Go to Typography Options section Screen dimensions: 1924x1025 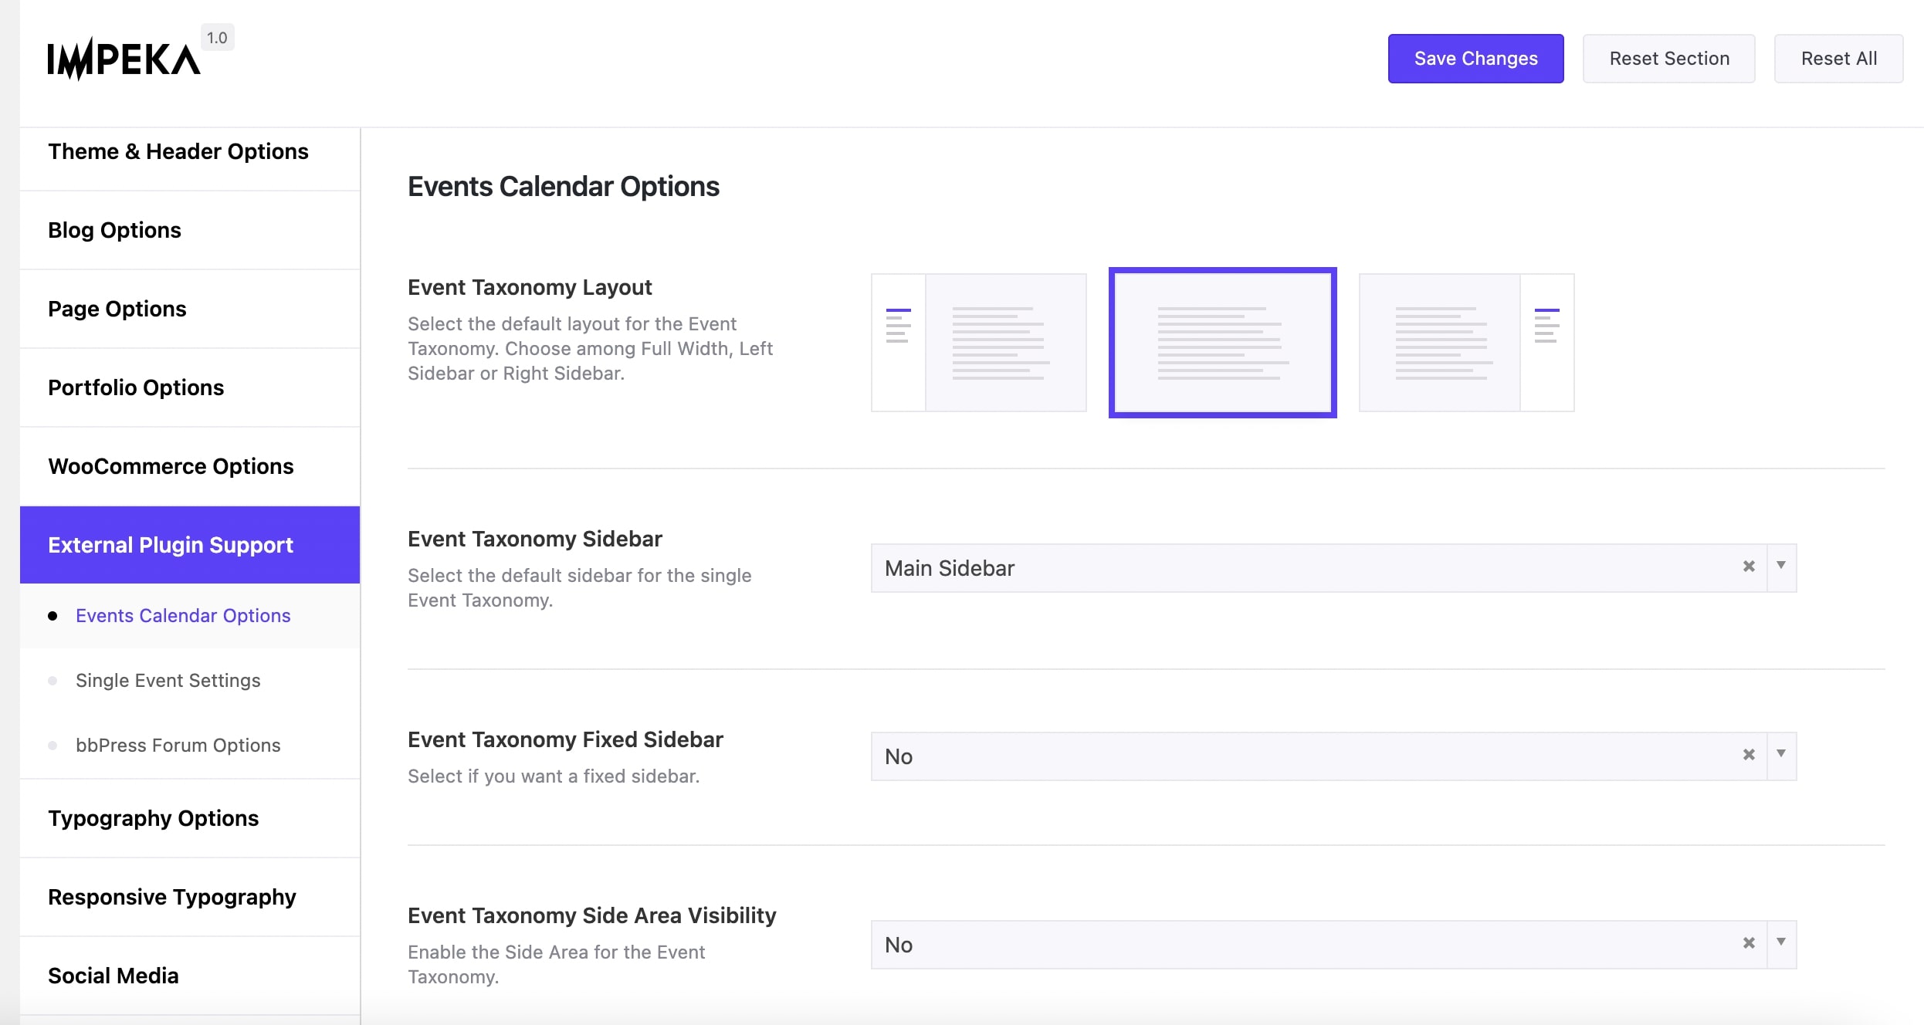click(x=153, y=818)
